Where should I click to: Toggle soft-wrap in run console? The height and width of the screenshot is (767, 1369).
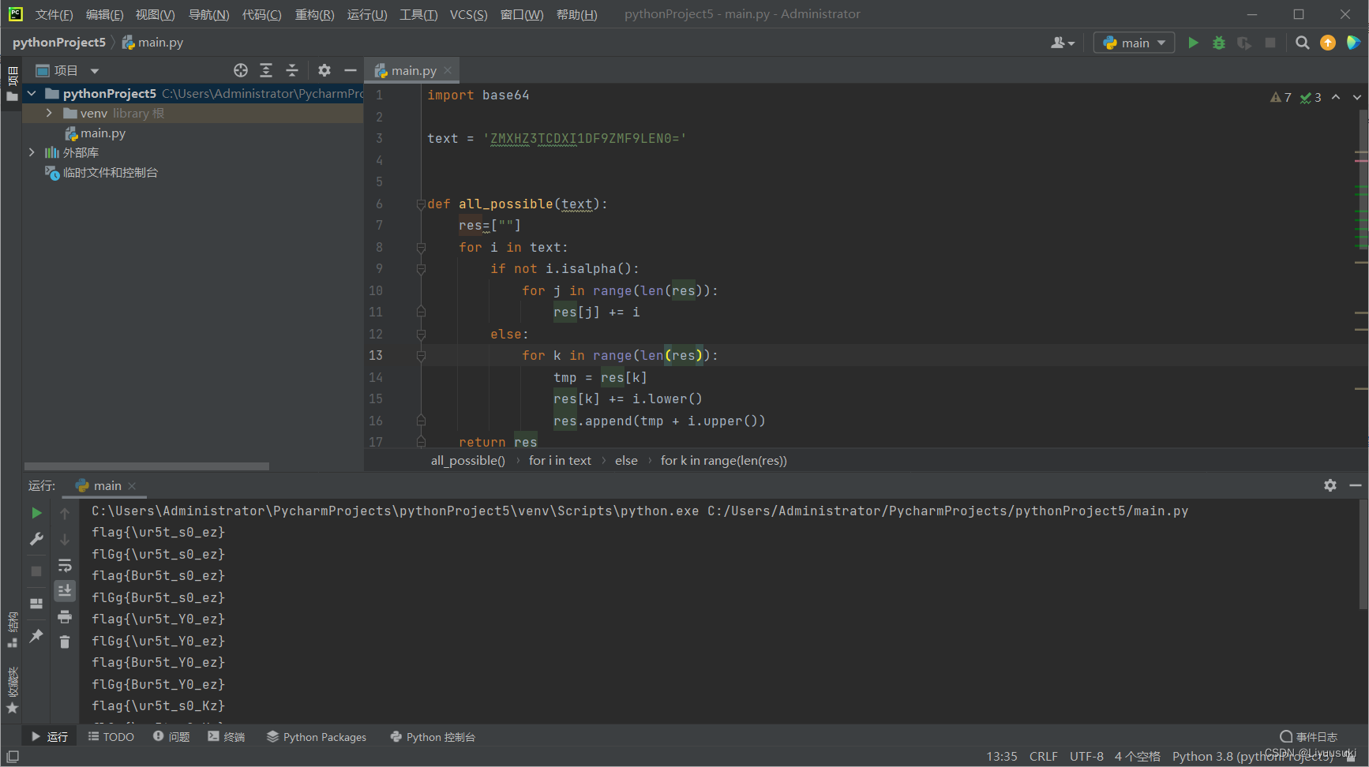tap(65, 565)
